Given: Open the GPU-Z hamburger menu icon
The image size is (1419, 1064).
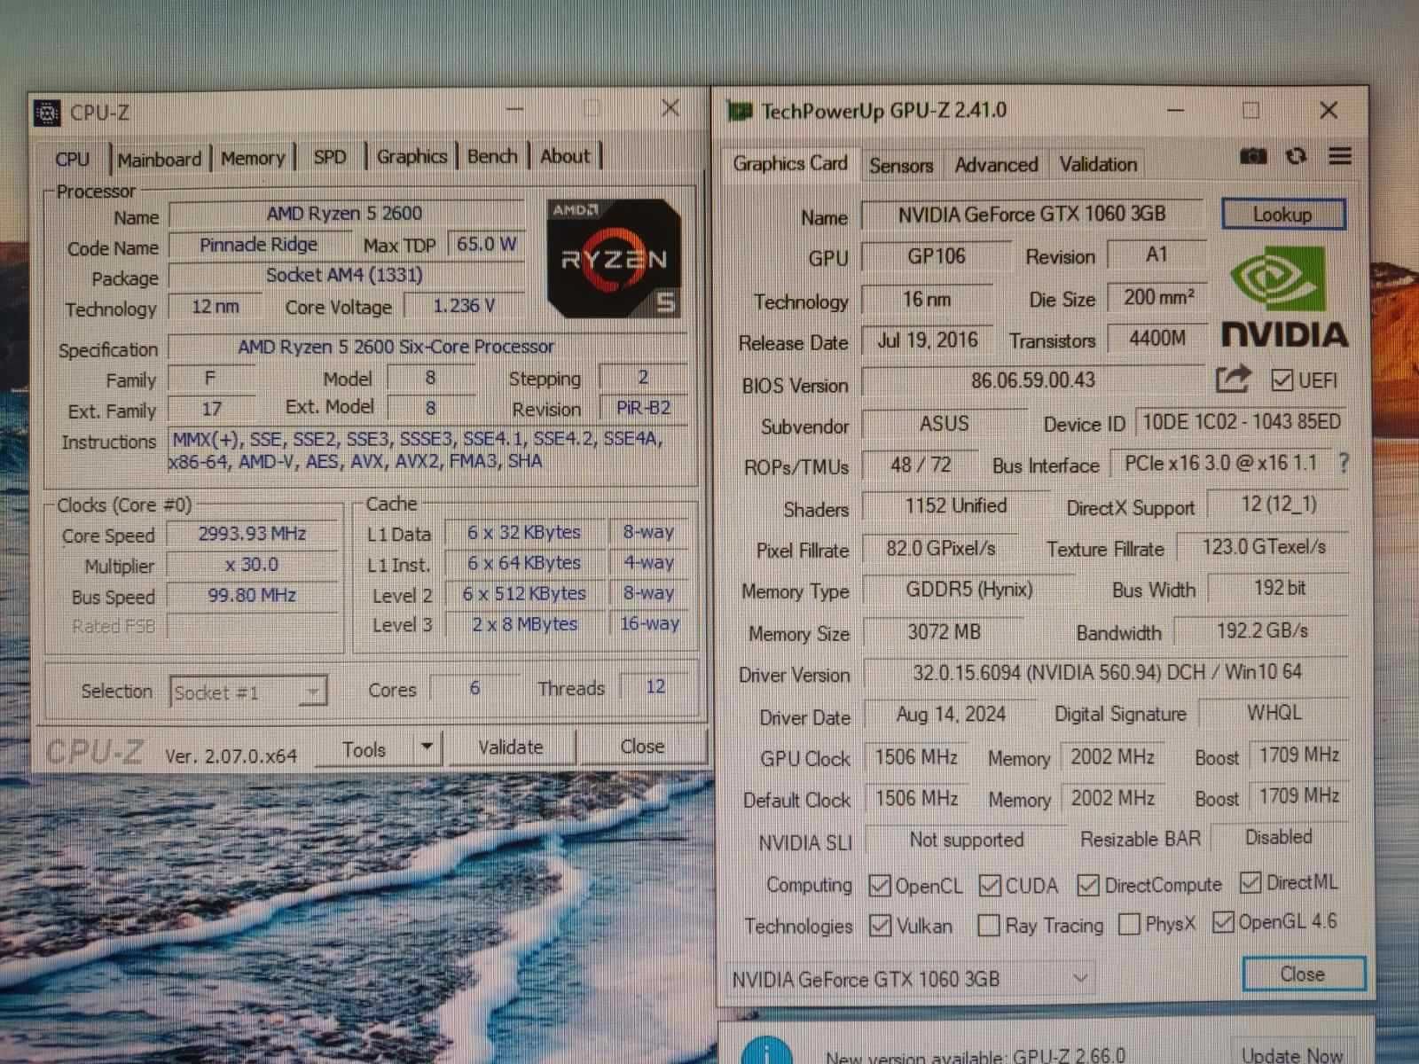Looking at the screenshot, I should click(x=1340, y=156).
